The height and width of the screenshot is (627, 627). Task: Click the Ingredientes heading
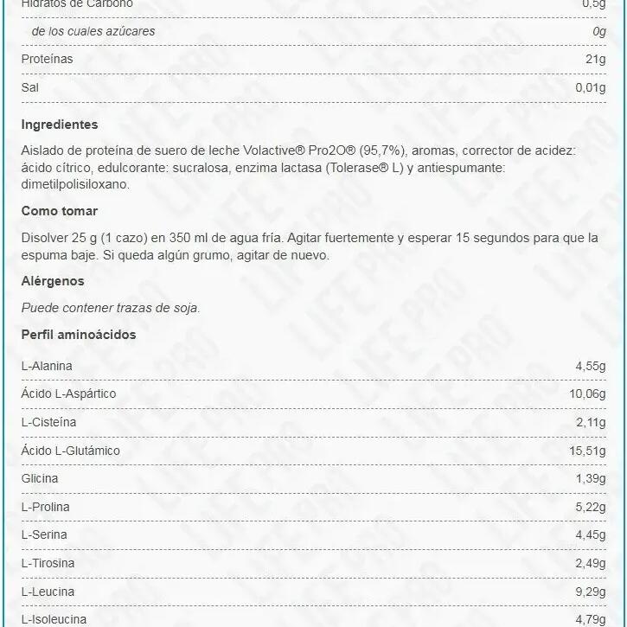(60, 125)
